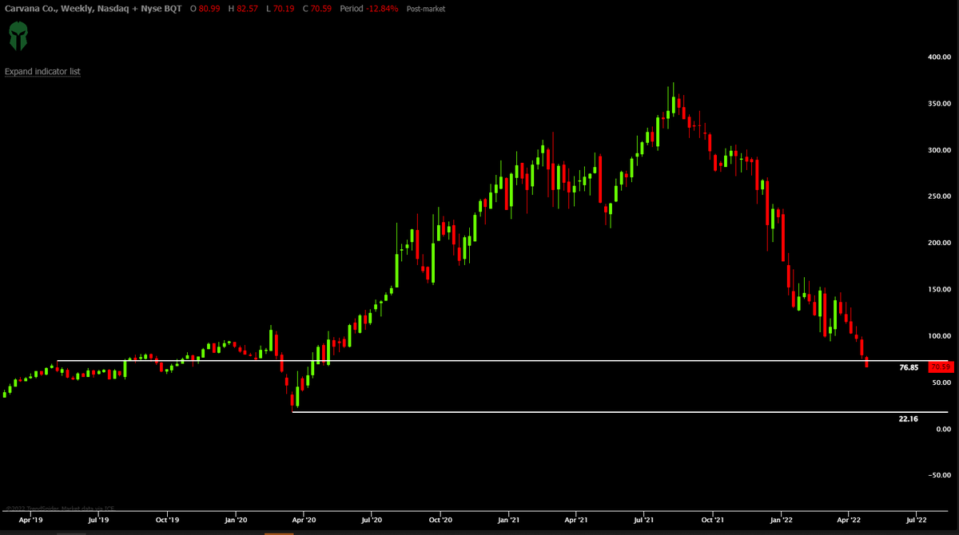Image resolution: width=959 pixels, height=535 pixels.
Task: Click the 100.00 price axis label
Action: point(938,336)
